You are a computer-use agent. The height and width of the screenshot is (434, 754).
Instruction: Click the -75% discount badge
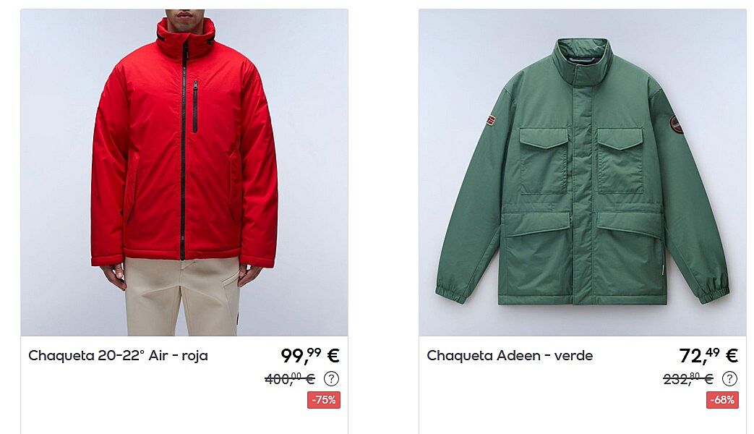click(324, 400)
